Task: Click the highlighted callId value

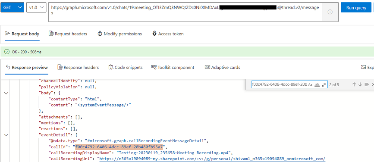Action: point(119,146)
